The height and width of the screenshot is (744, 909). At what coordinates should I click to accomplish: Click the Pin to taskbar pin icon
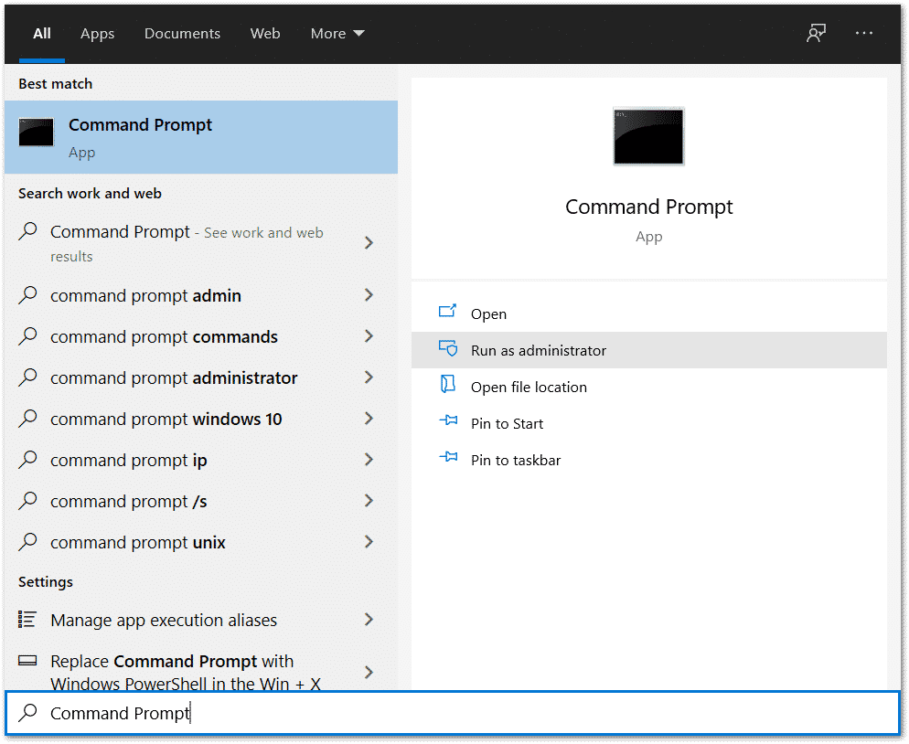click(448, 457)
